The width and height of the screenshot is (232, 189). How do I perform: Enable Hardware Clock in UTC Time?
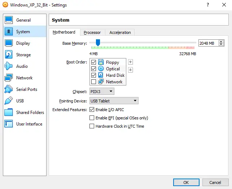pos(92,126)
